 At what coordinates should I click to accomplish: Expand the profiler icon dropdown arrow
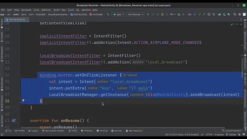175,15
